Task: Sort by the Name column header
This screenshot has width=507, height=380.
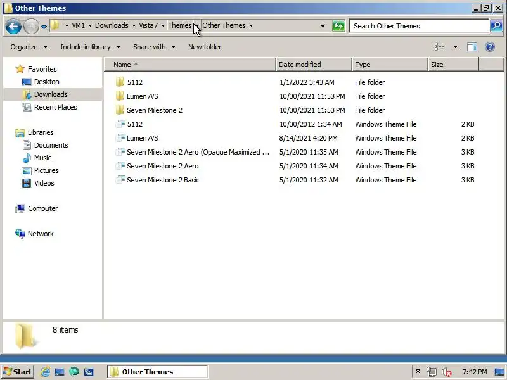Action: 190,65
